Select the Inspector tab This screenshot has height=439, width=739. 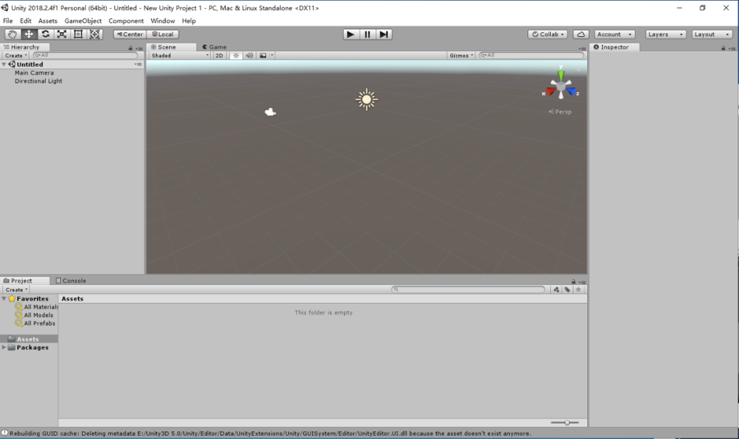614,47
